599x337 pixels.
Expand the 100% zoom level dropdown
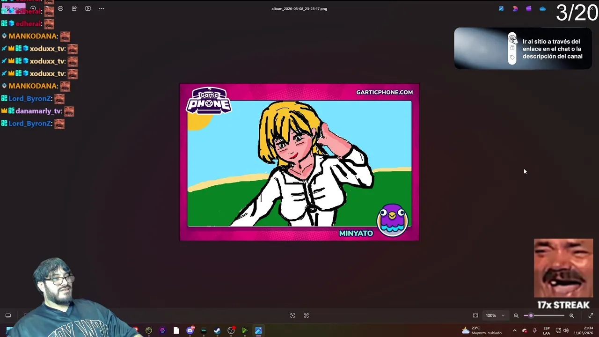(495, 315)
